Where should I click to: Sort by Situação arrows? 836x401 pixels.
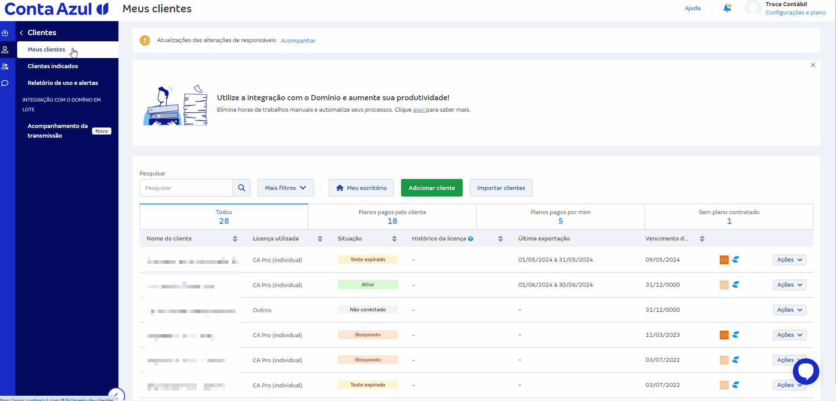tap(394, 239)
